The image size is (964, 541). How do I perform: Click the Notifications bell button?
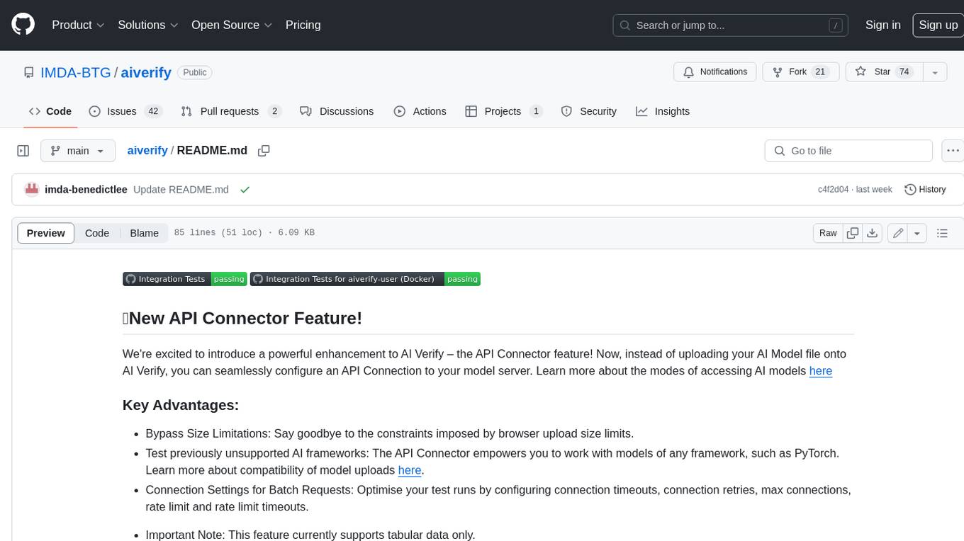(715, 72)
